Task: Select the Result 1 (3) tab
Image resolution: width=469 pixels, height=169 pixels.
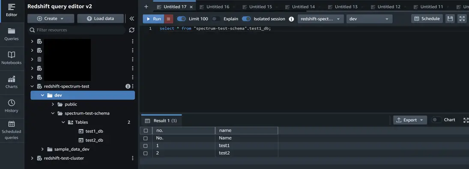Action: point(161,120)
